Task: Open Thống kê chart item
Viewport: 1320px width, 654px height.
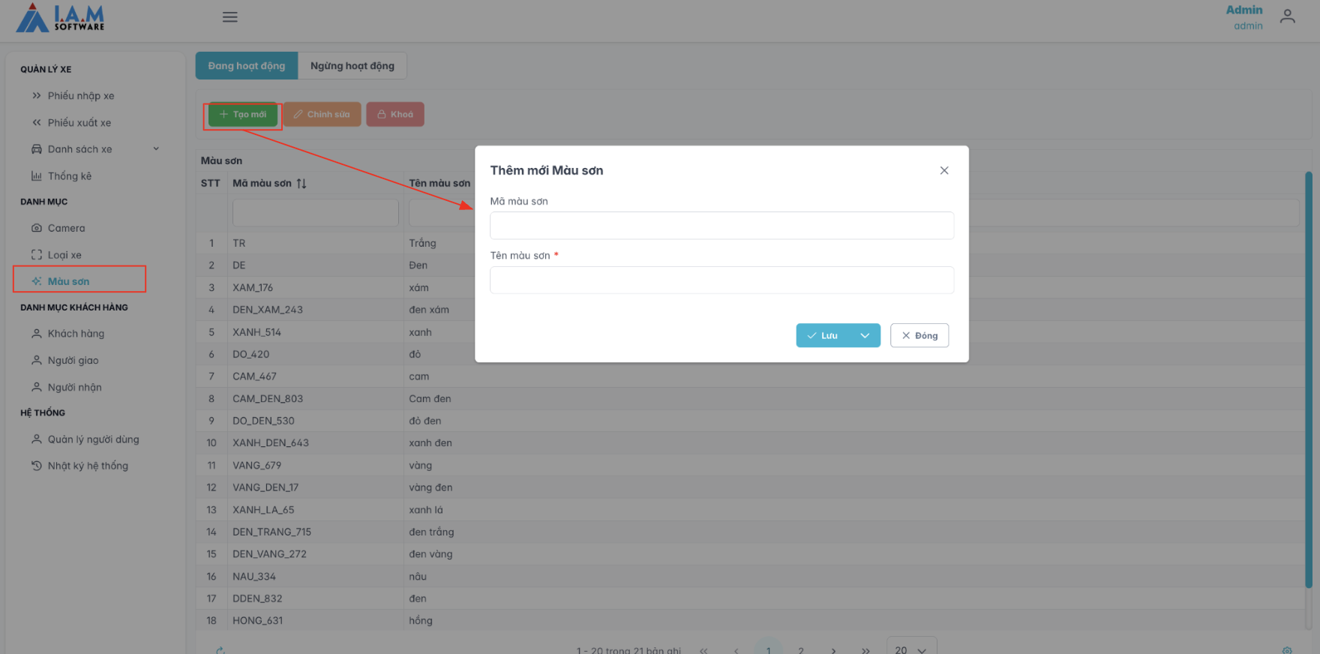Action: pos(69,176)
